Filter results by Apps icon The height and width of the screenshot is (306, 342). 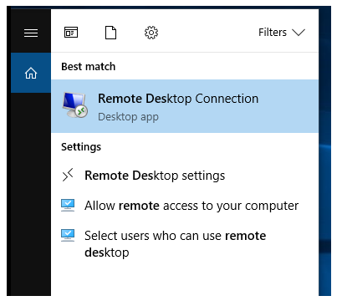(x=71, y=33)
